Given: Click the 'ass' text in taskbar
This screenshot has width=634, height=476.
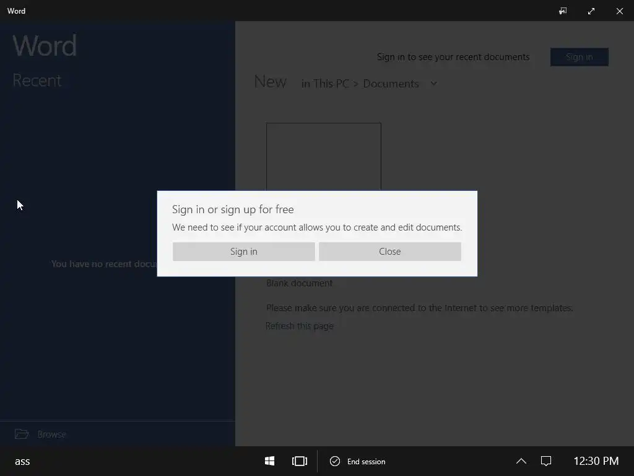Looking at the screenshot, I should (22, 461).
